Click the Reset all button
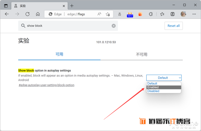The width and height of the screenshot is (201, 131). [x=173, y=26]
